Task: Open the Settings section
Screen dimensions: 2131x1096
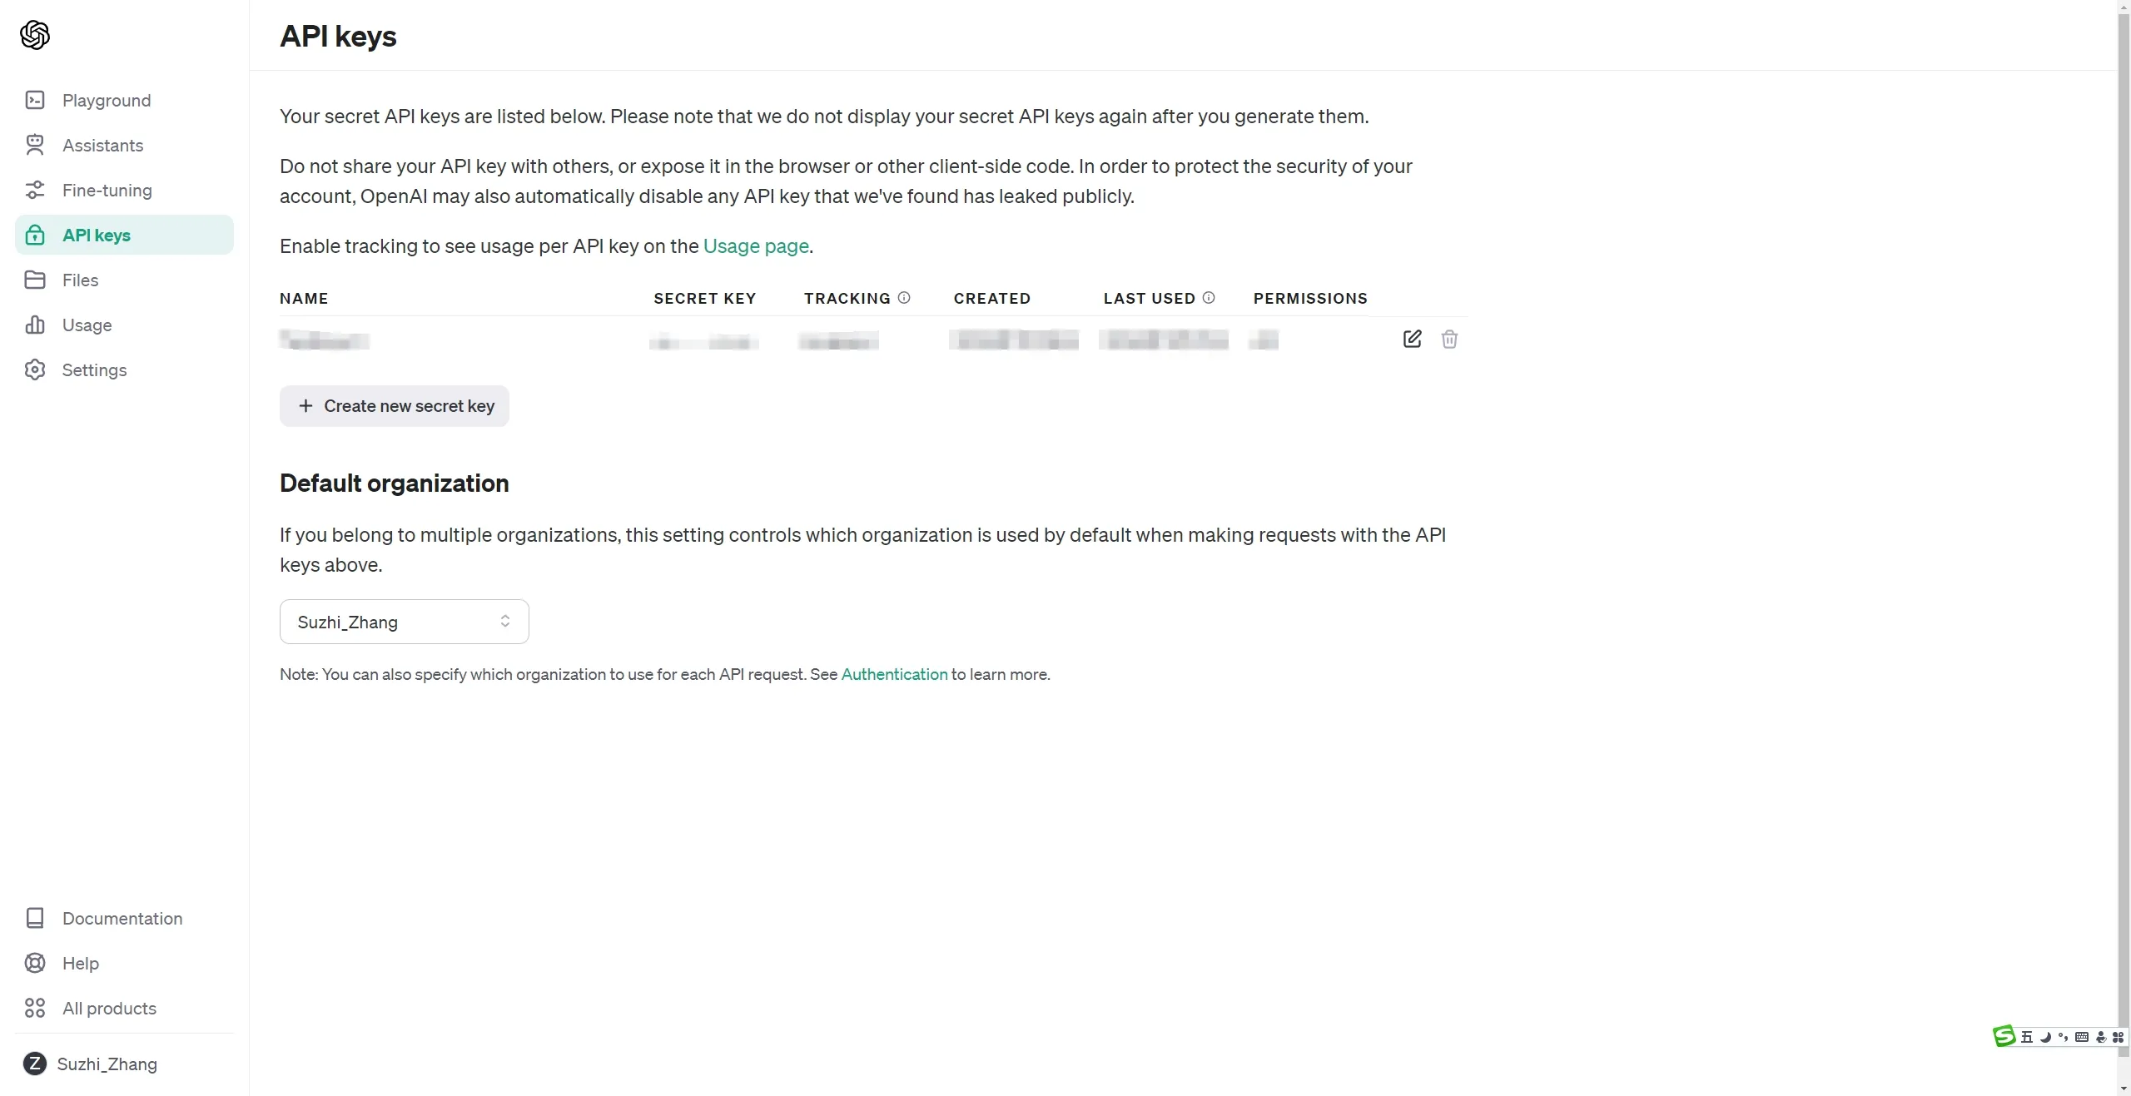Action: coord(94,369)
